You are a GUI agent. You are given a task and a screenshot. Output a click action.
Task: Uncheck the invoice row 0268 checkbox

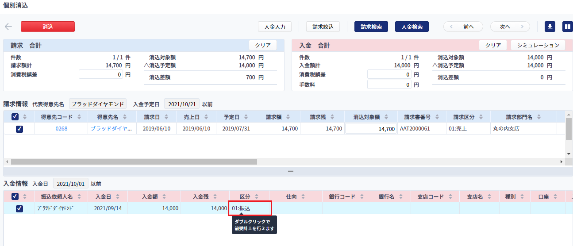pyautogui.click(x=19, y=129)
